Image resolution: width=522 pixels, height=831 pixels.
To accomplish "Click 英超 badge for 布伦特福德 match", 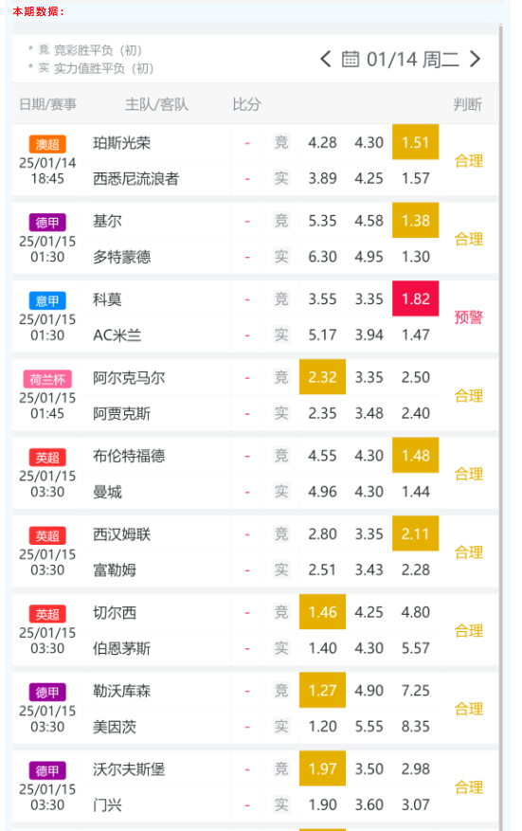I will tap(47, 458).
